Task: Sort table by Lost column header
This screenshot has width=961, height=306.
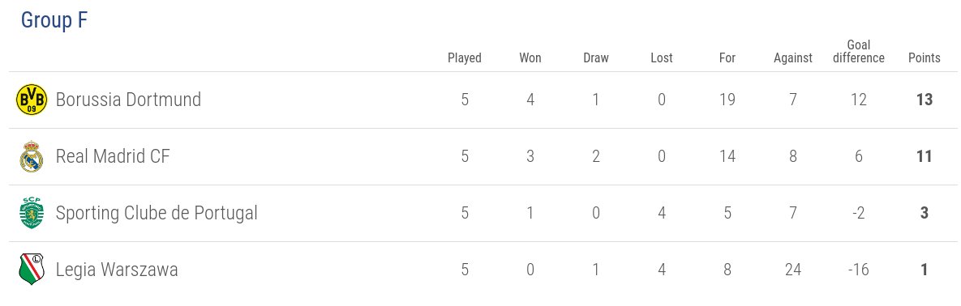Action: [x=661, y=58]
